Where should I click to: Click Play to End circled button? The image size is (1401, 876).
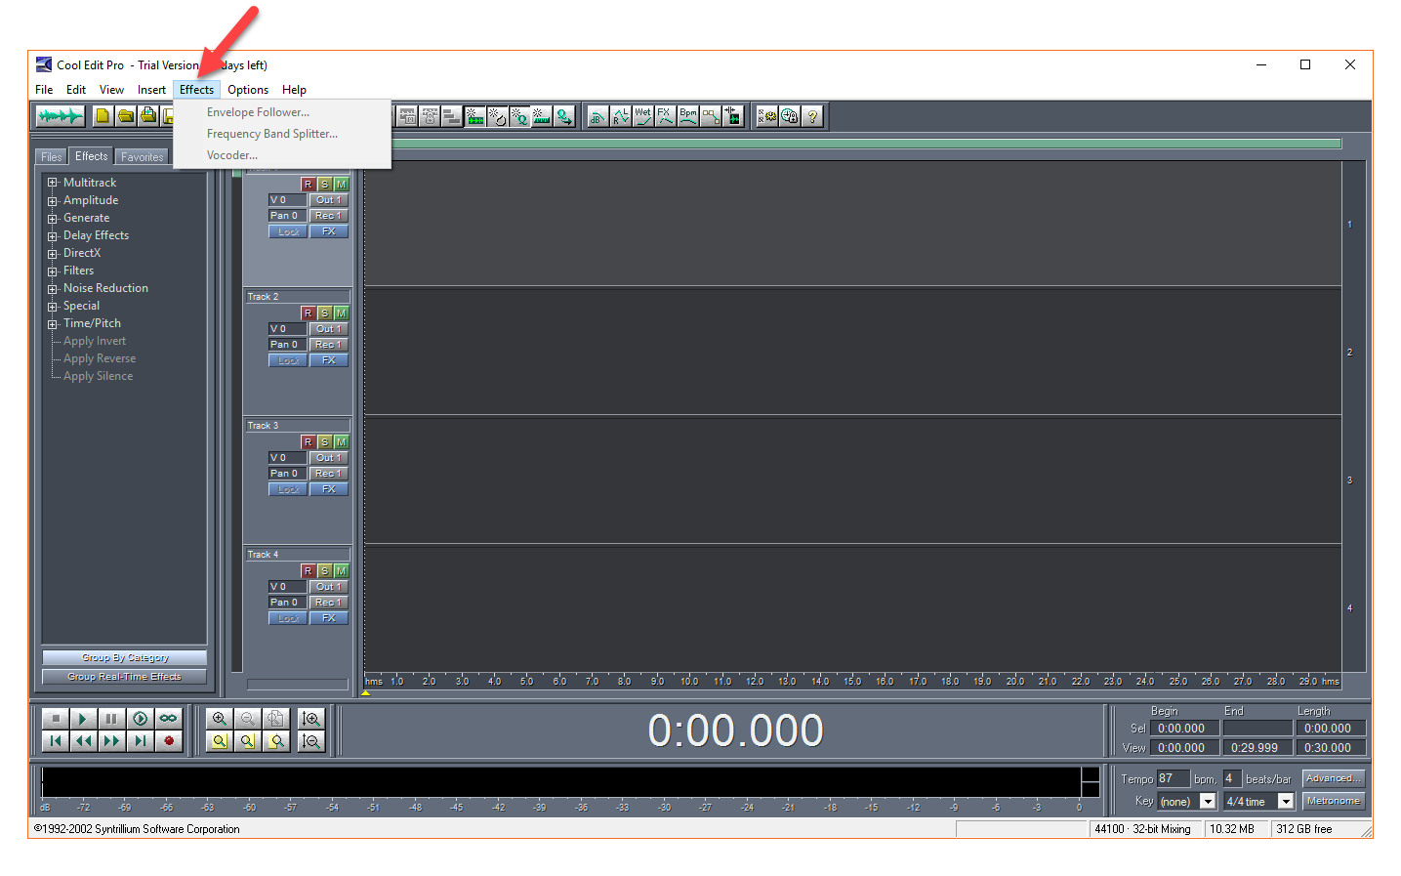[140, 719]
